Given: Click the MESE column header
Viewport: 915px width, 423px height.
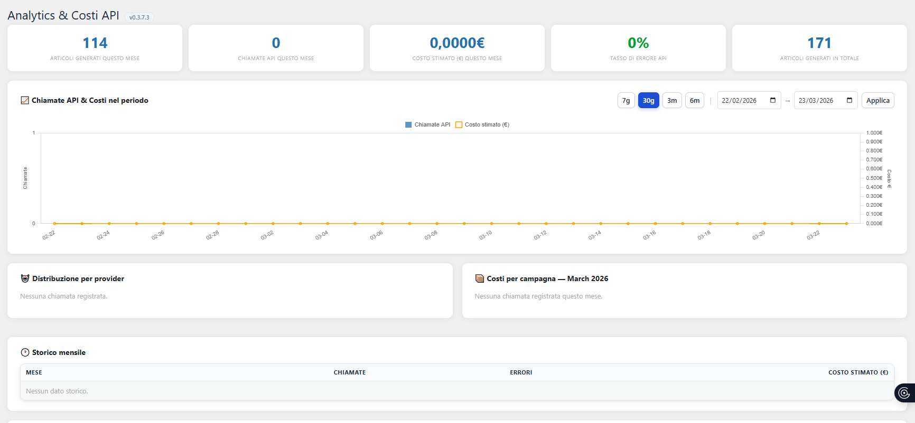Looking at the screenshot, I should coord(34,372).
